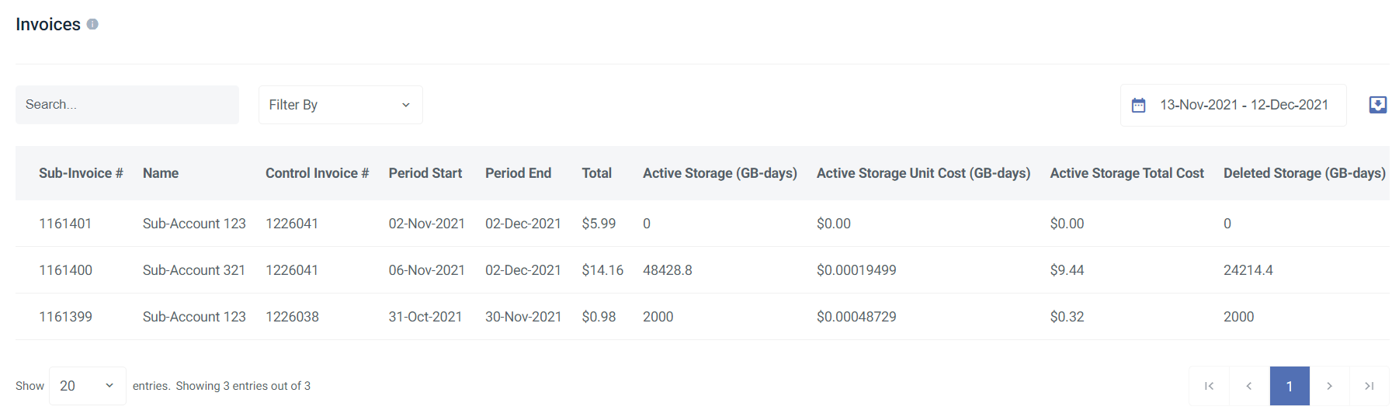1399x417 pixels.
Task: Click the Sub-Account 321 name cell
Action: (193, 270)
